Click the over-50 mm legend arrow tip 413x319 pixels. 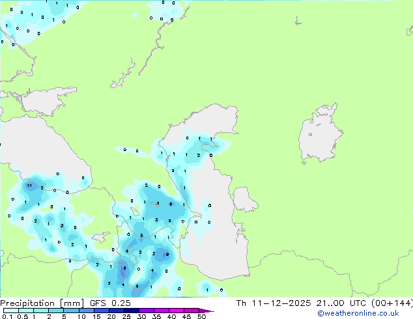(x=206, y=311)
